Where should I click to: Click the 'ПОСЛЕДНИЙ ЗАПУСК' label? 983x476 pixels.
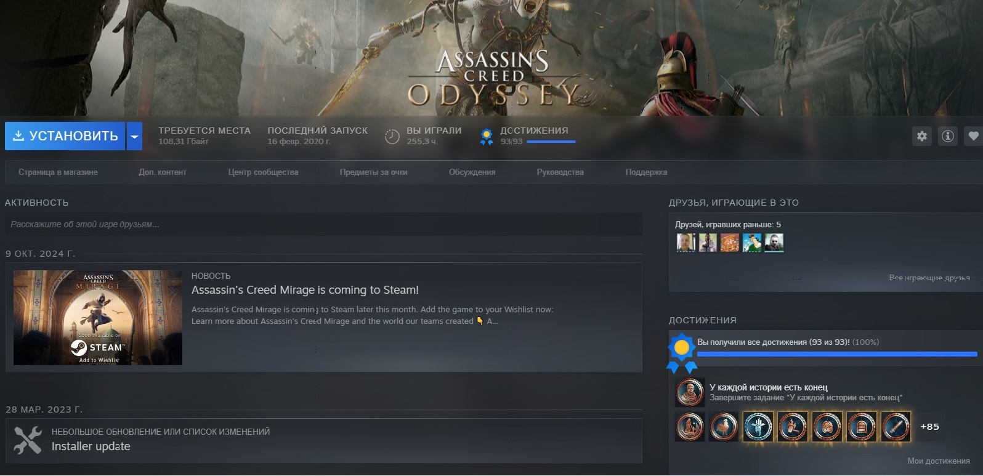click(317, 131)
